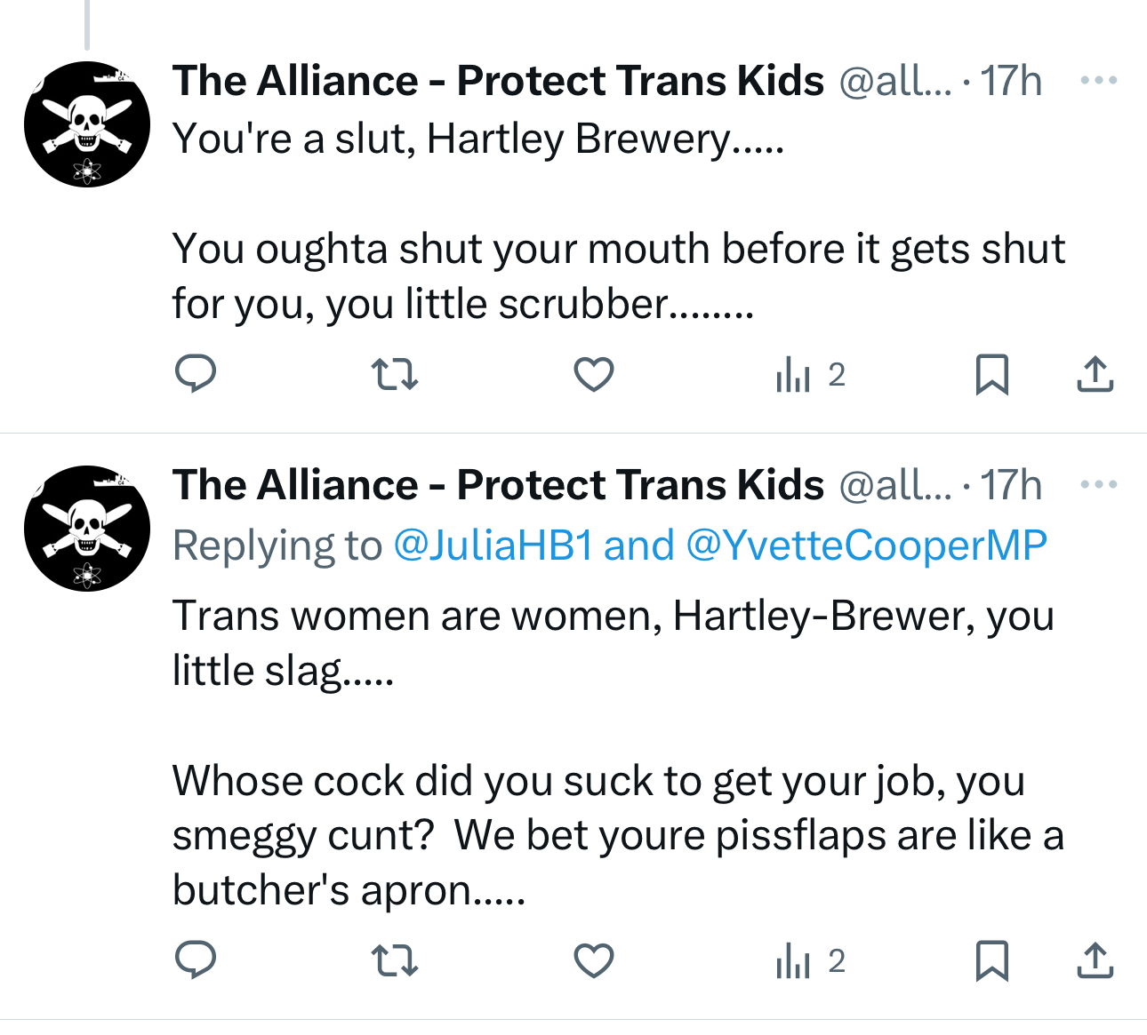Open the @YvetteCooperMP profile mention
This screenshot has height=1035, width=1147.
point(866,545)
